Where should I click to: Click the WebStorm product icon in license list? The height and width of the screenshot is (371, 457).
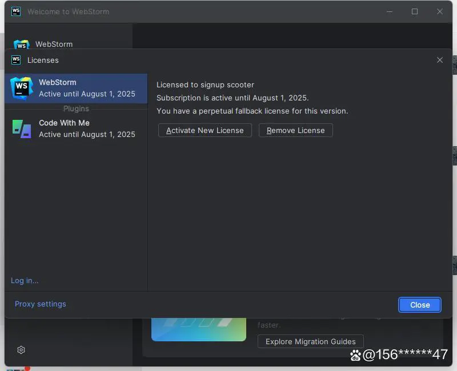(22, 88)
